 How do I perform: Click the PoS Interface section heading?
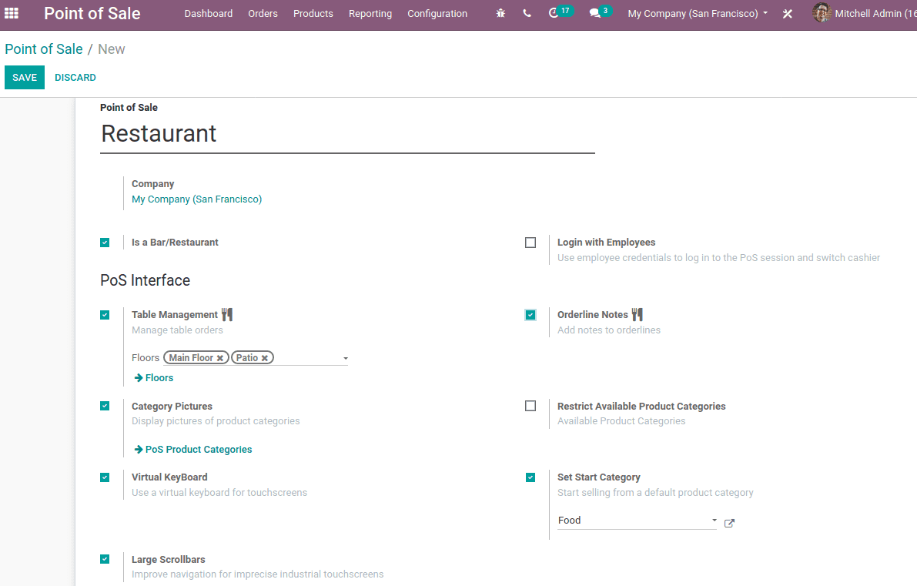(145, 280)
